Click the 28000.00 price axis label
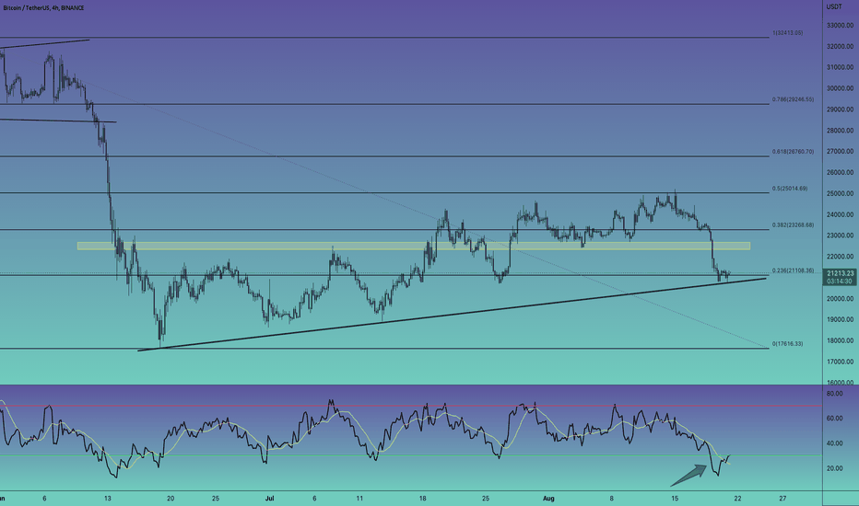Viewport: 859px width, 506px height. click(x=840, y=131)
